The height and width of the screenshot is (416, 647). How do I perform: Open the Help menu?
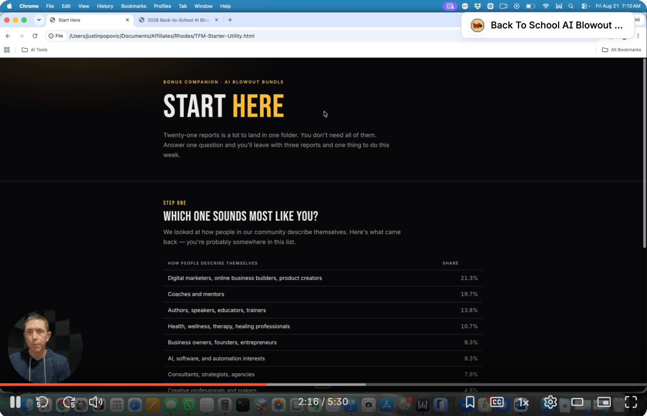coord(225,6)
